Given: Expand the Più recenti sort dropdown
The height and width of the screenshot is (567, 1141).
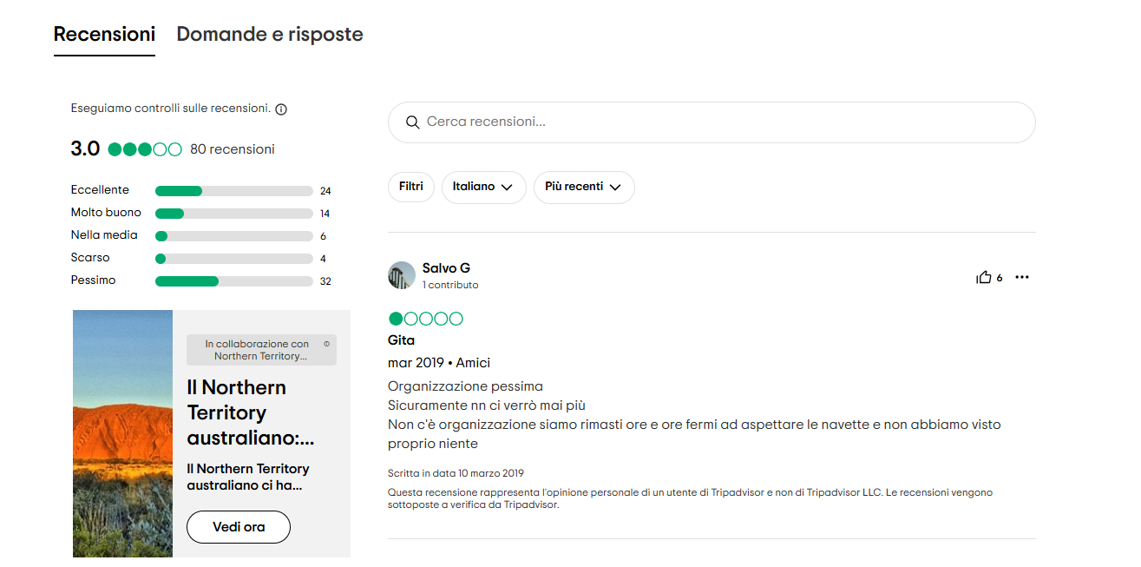Looking at the screenshot, I should point(583,187).
